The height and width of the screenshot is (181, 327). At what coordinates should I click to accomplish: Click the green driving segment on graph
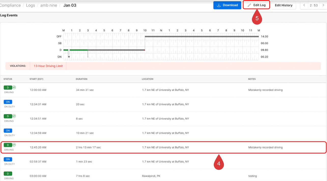tap(78, 50)
